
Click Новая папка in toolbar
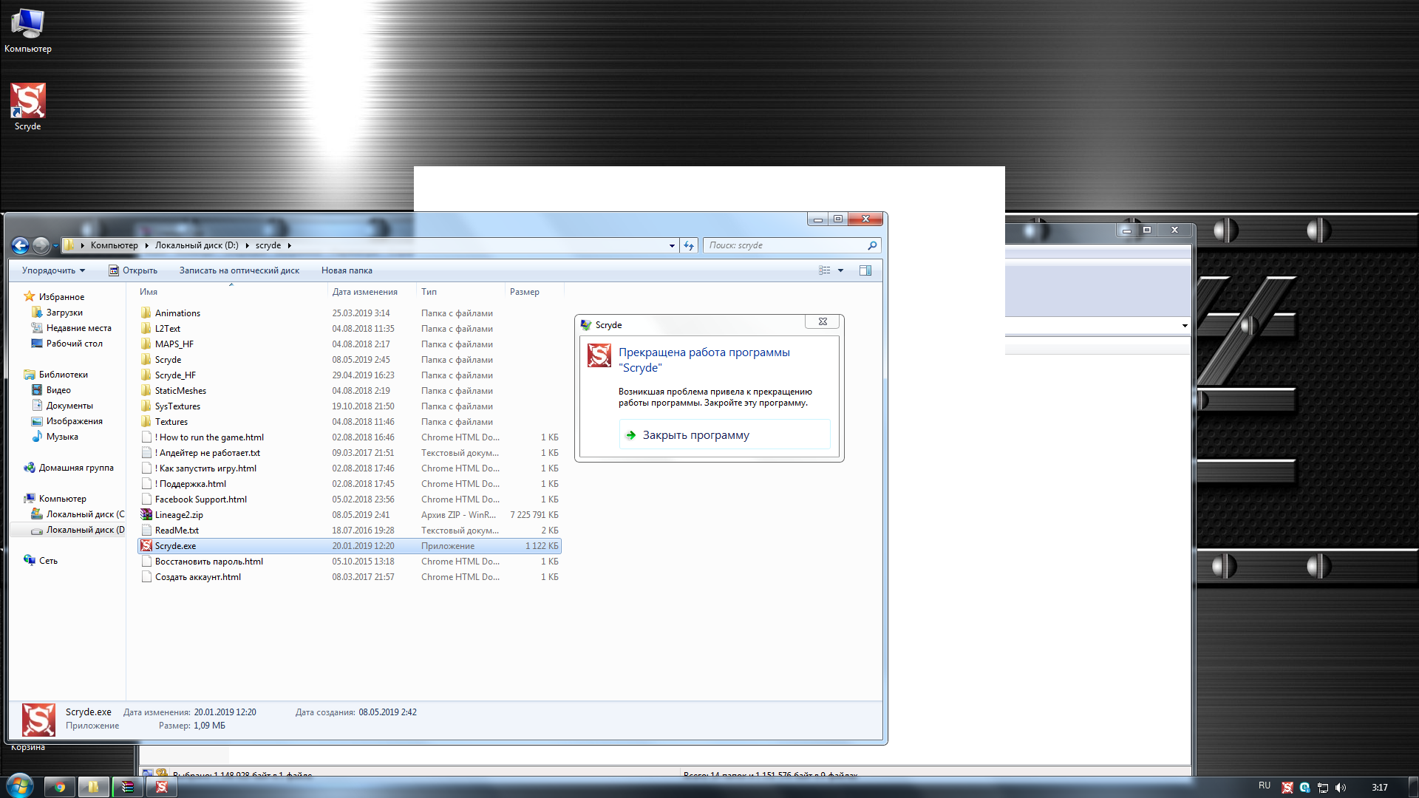click(347, 270)
